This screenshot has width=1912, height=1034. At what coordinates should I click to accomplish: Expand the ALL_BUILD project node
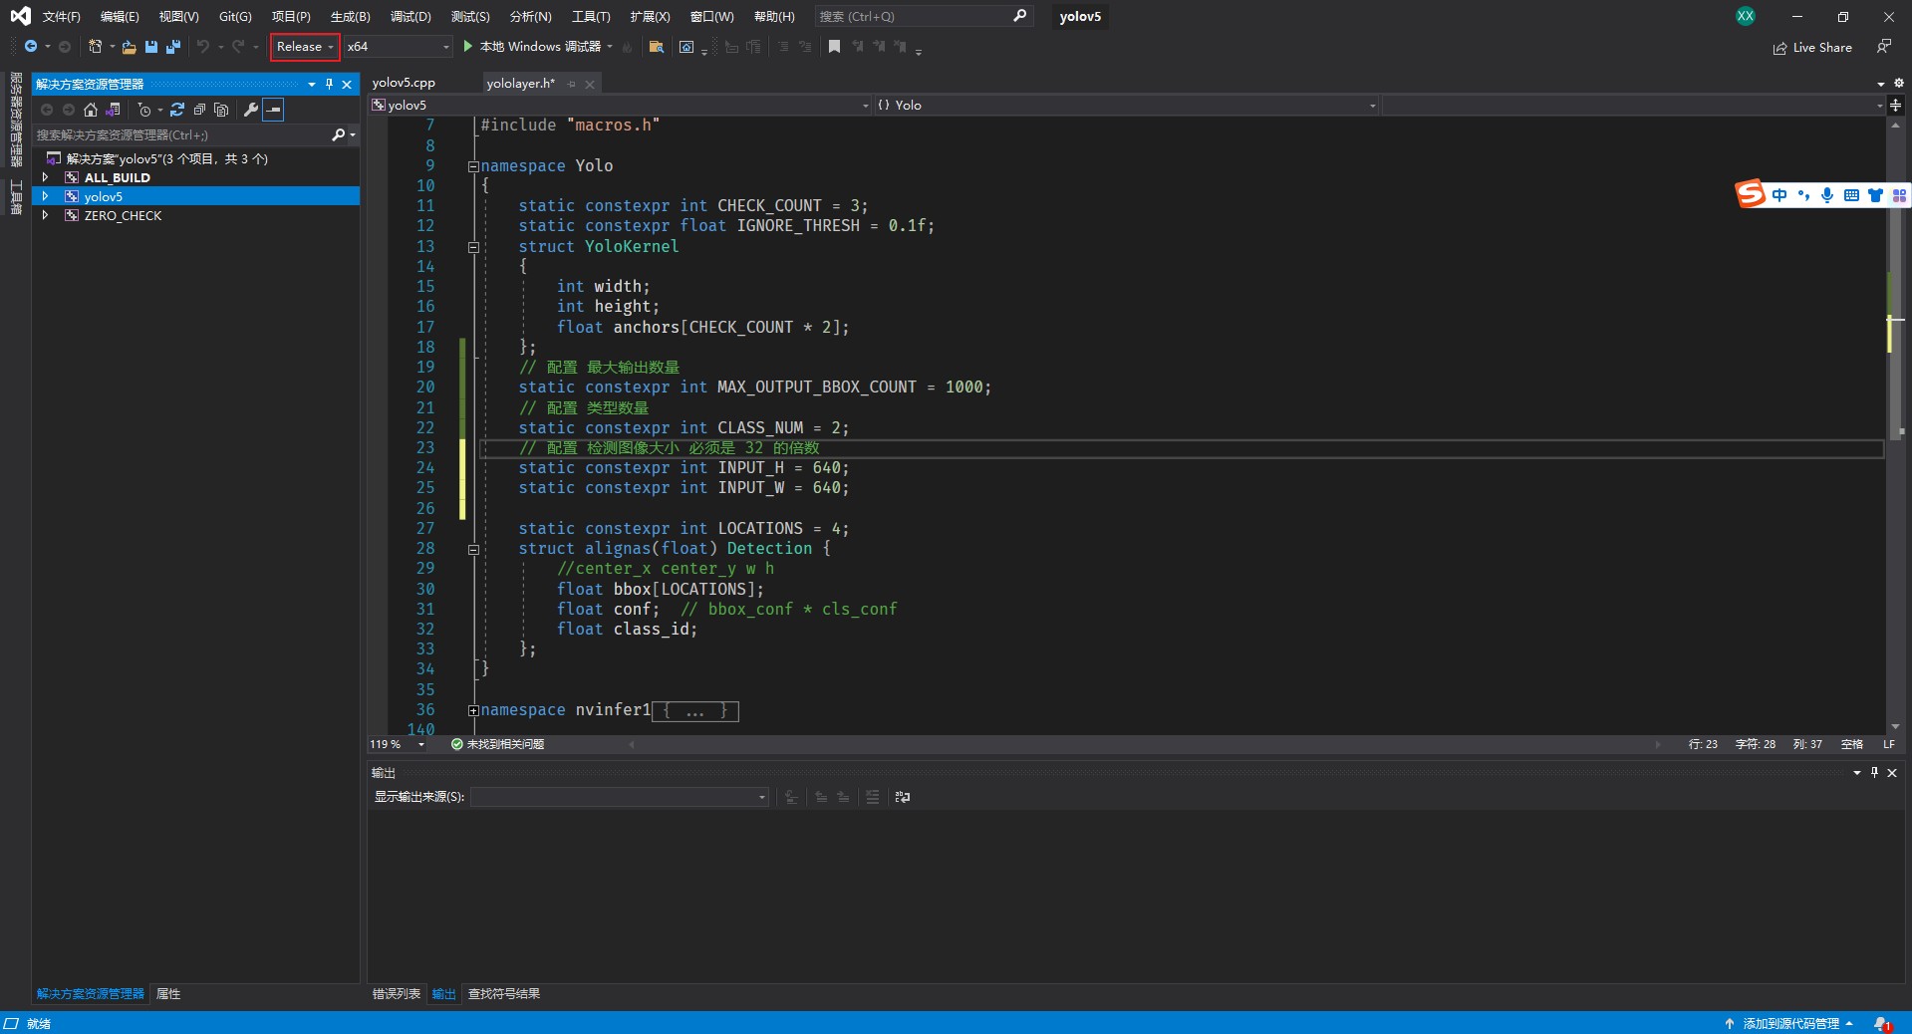coord(45,177)
